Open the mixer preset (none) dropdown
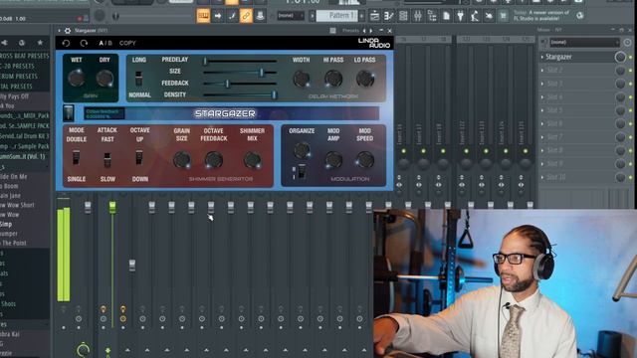This screenshot has height=358, width=637. [584, 42]
